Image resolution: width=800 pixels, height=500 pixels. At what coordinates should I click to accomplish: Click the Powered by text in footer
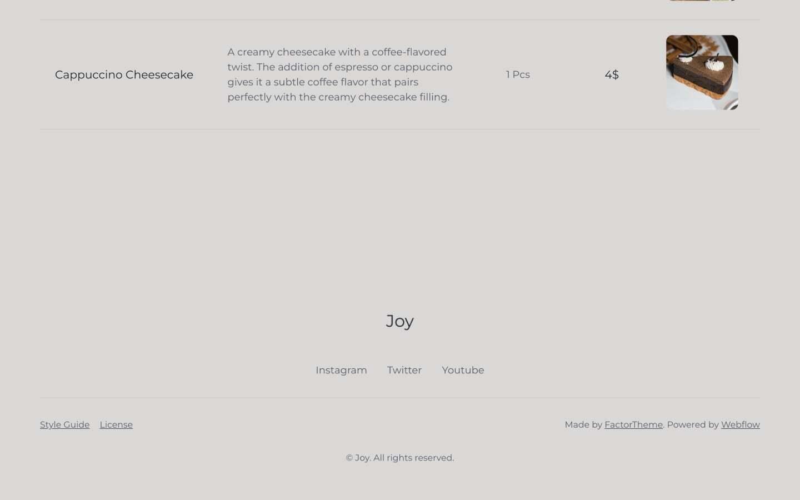coord(693,424)
